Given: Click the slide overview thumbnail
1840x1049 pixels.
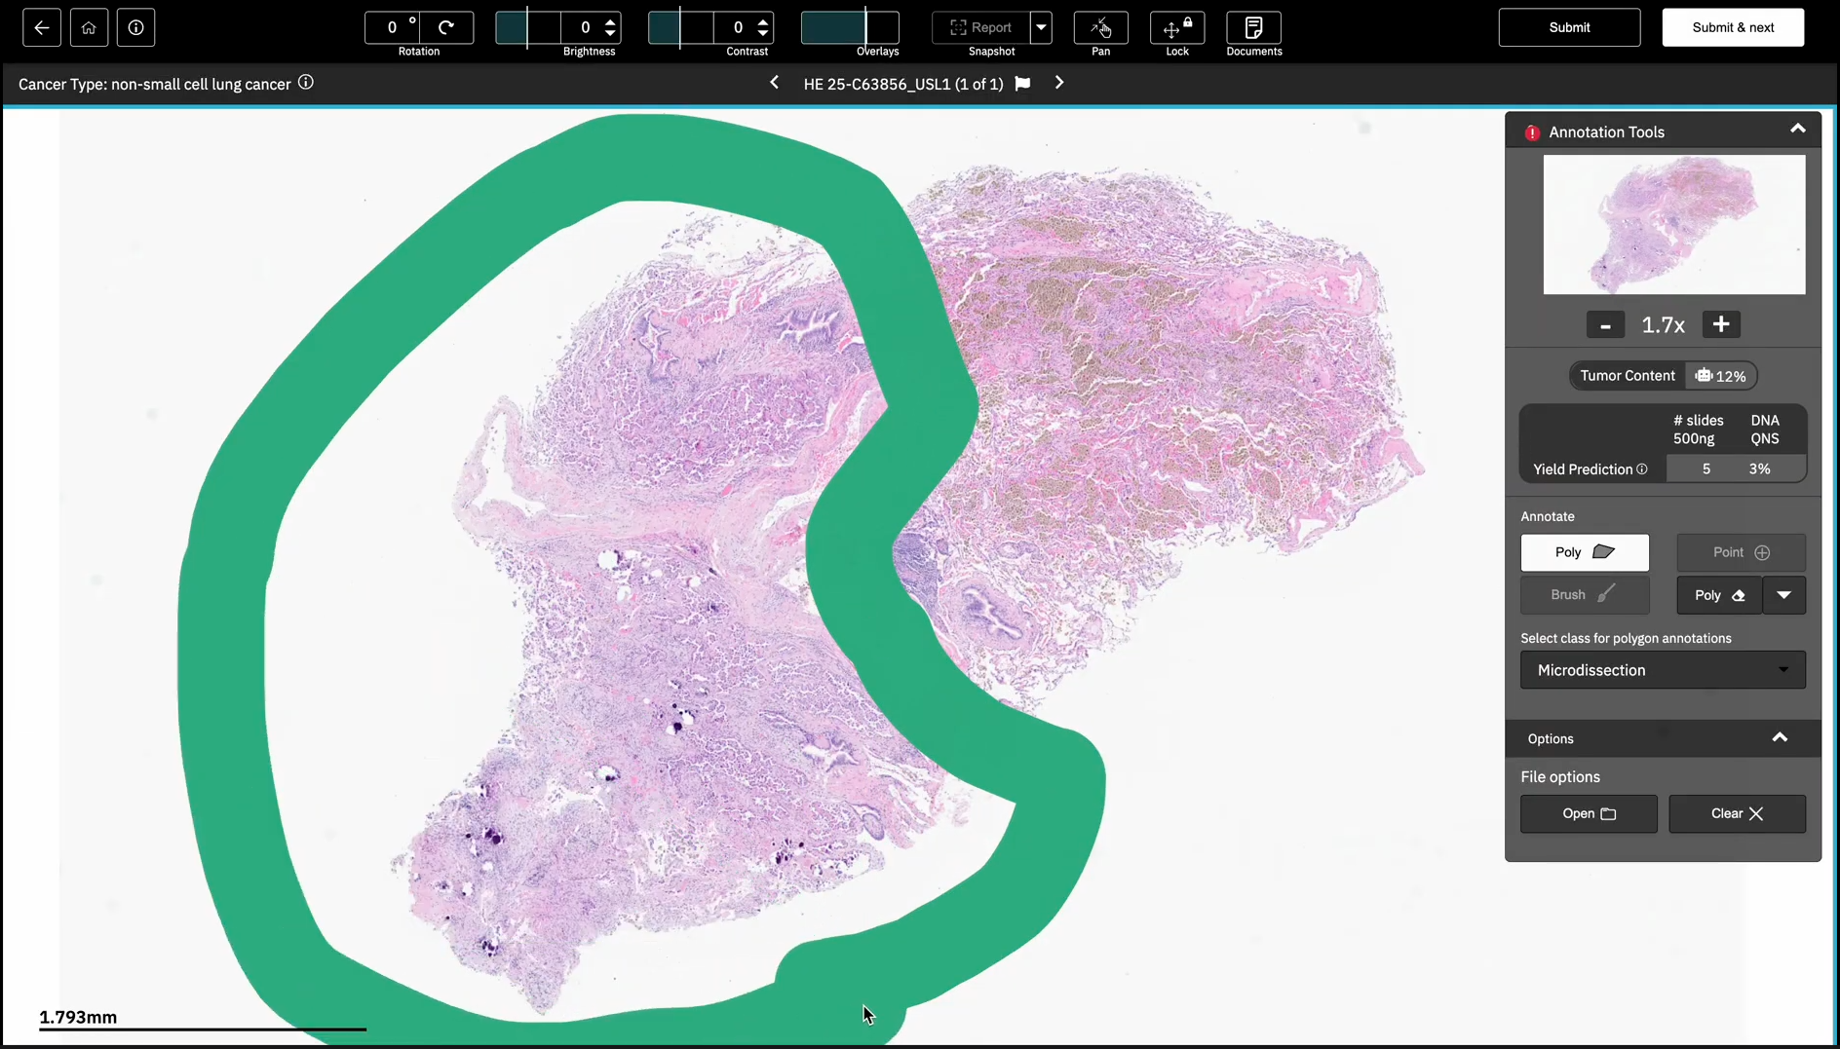Looking at the screenshot, I should [x=1673, y=225].
